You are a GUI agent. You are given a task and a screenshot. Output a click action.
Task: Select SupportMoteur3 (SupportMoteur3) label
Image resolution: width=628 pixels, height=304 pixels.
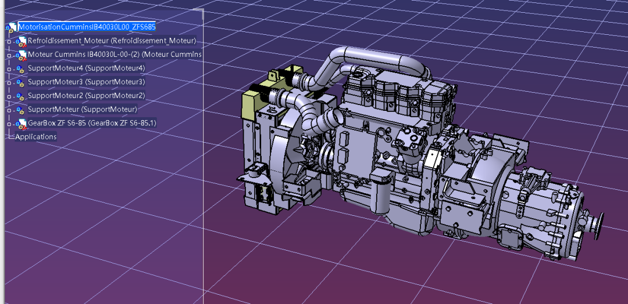pos(86,82)
